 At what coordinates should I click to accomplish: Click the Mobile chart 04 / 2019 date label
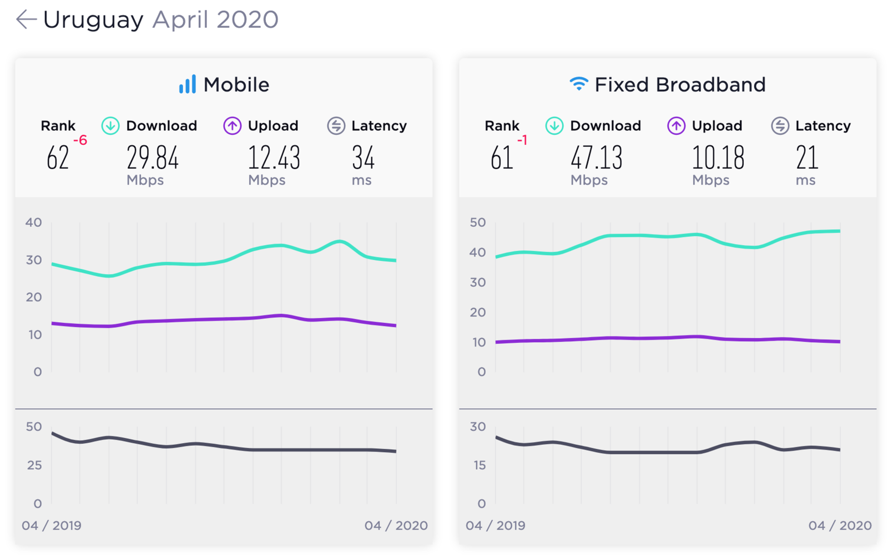[x=52, y=525]
